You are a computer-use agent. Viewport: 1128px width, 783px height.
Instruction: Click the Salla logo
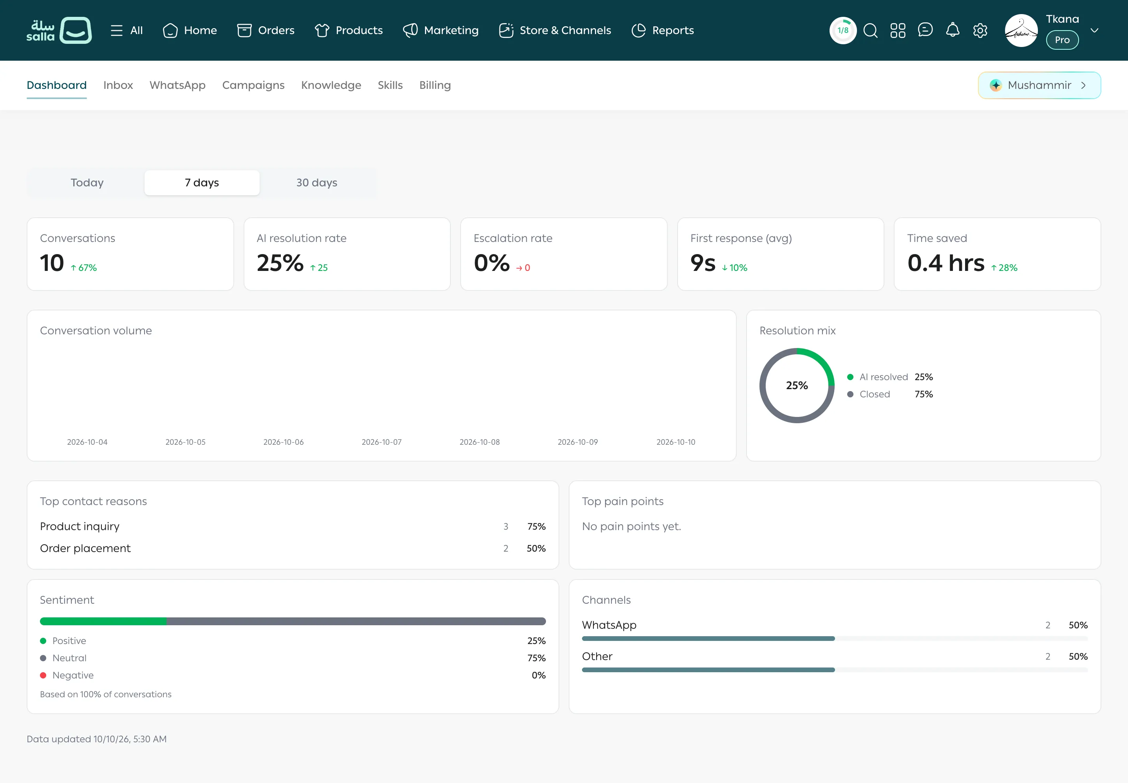pos(59,31)
